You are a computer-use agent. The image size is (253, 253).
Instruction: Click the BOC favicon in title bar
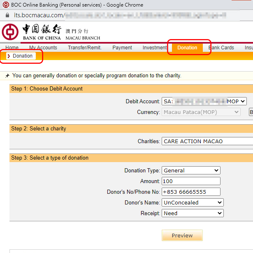tap(5, 5)
